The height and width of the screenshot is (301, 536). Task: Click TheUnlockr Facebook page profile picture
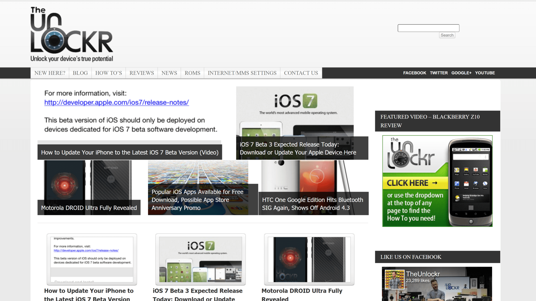(394, 279)
